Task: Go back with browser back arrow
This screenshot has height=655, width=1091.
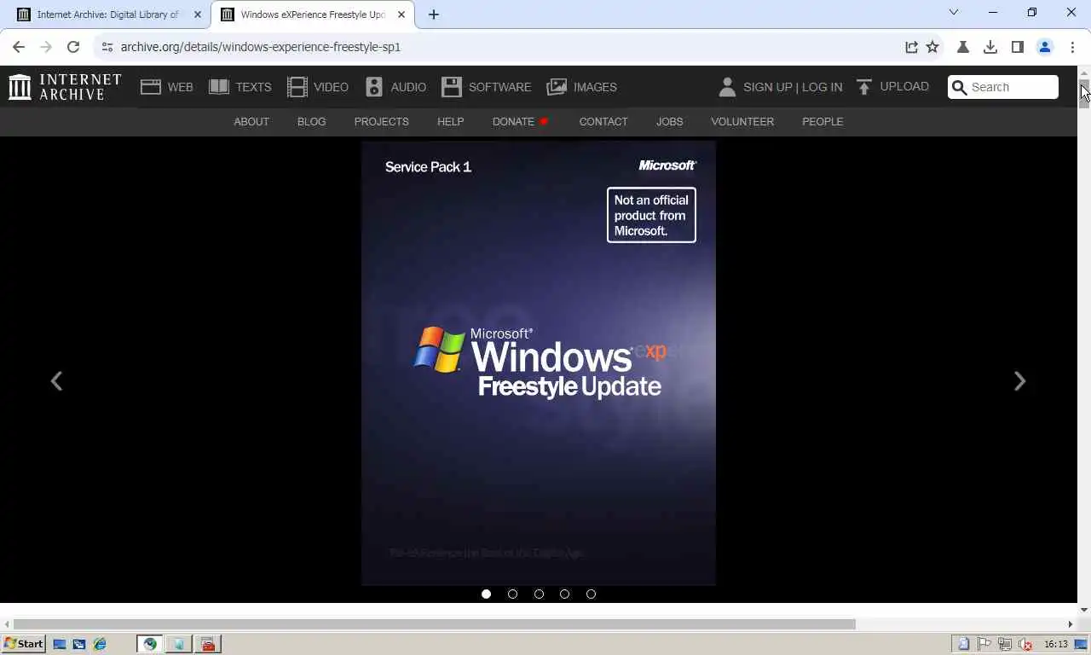Action: 19,47
